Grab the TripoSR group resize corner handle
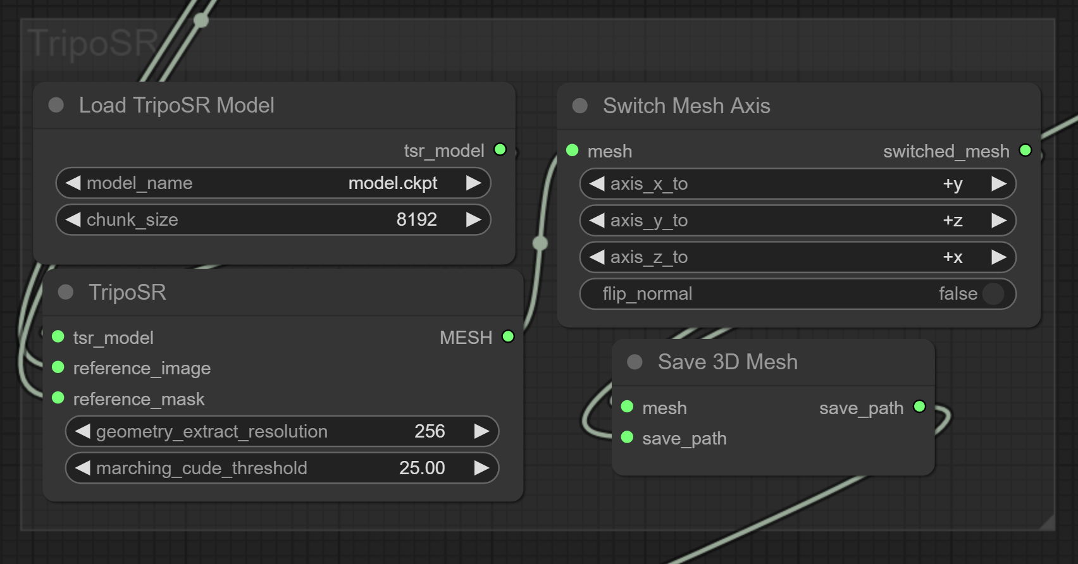Image resolution: width=1078 pixels, height=564 pixels. [x=1048, y=522]
